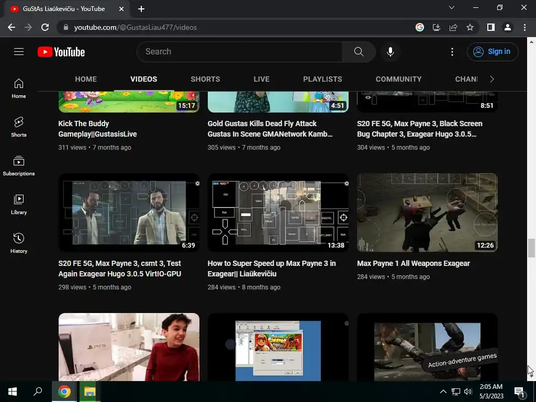View site info lock icon

click(66, 27)
